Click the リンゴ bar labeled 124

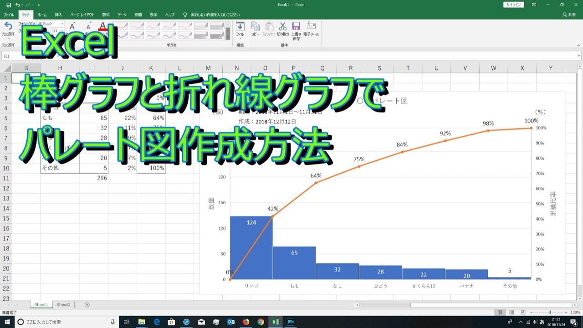251,248
